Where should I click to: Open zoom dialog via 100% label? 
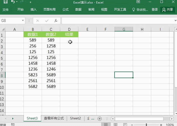click(x=170, y=125)
